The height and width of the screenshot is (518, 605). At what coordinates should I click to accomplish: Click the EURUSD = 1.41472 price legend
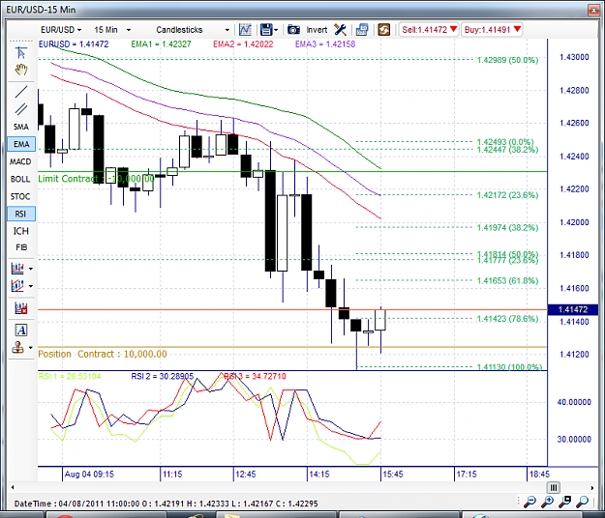(74, 44)
